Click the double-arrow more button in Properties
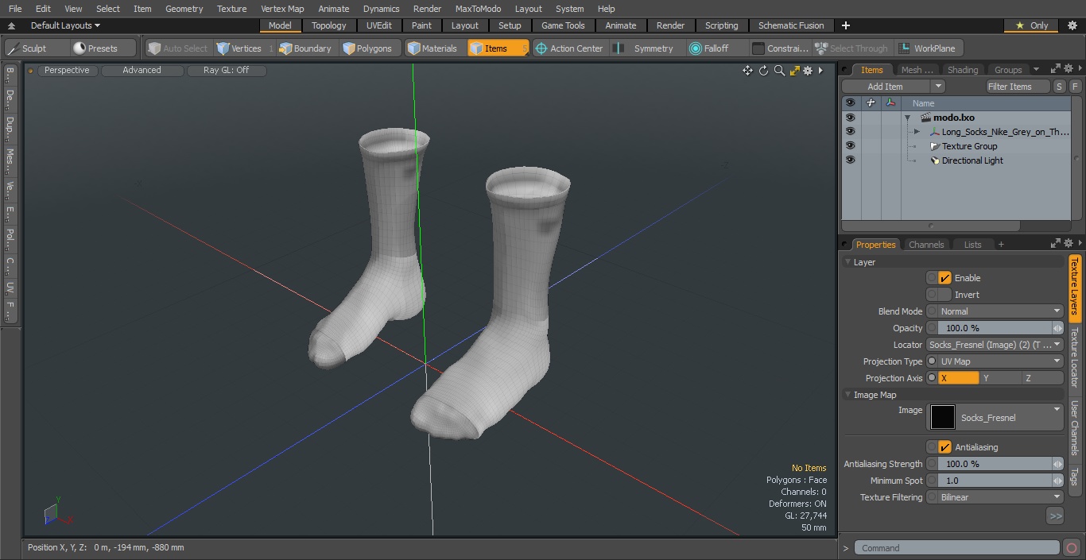The image size is (1086, 560). pyautogui.click(x=1055, y=516)
